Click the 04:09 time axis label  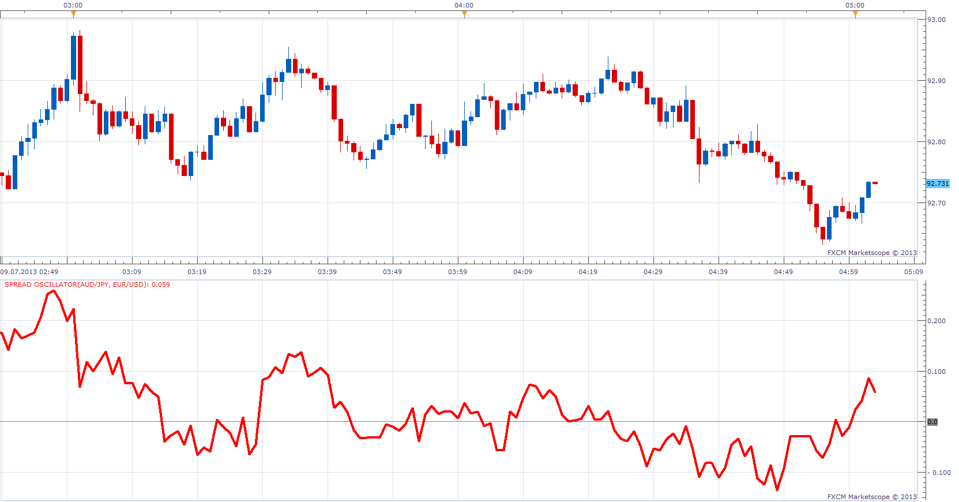(523, 272)
